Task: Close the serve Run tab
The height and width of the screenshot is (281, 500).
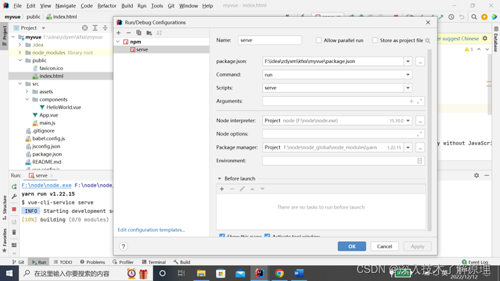Action: (x=51, y=175)
